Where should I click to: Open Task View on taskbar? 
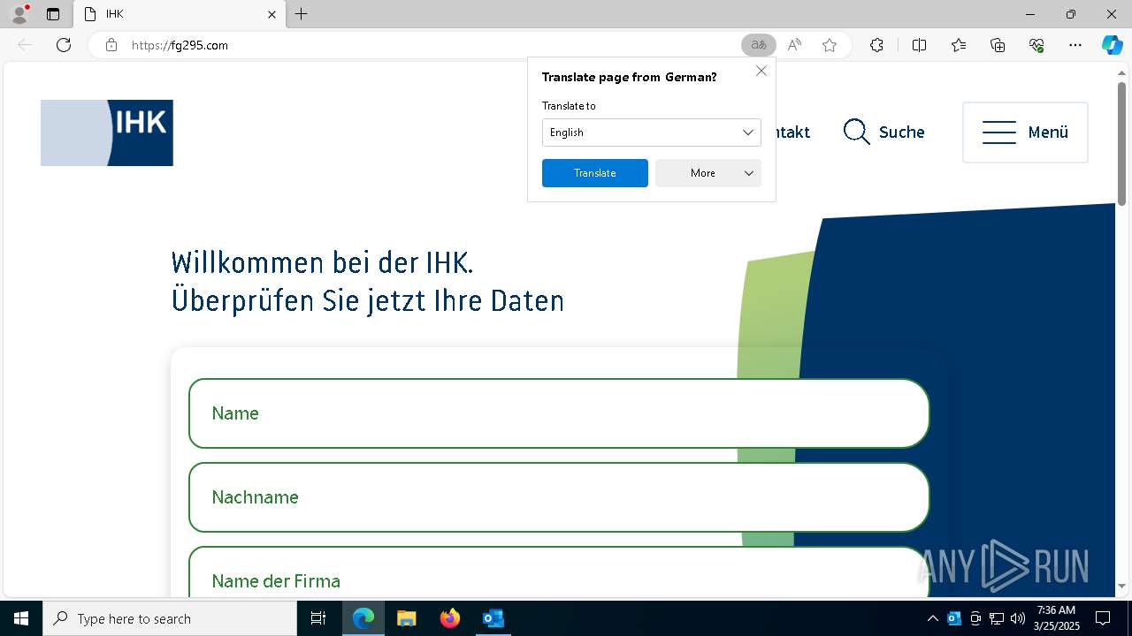click(x=318, y=618)
